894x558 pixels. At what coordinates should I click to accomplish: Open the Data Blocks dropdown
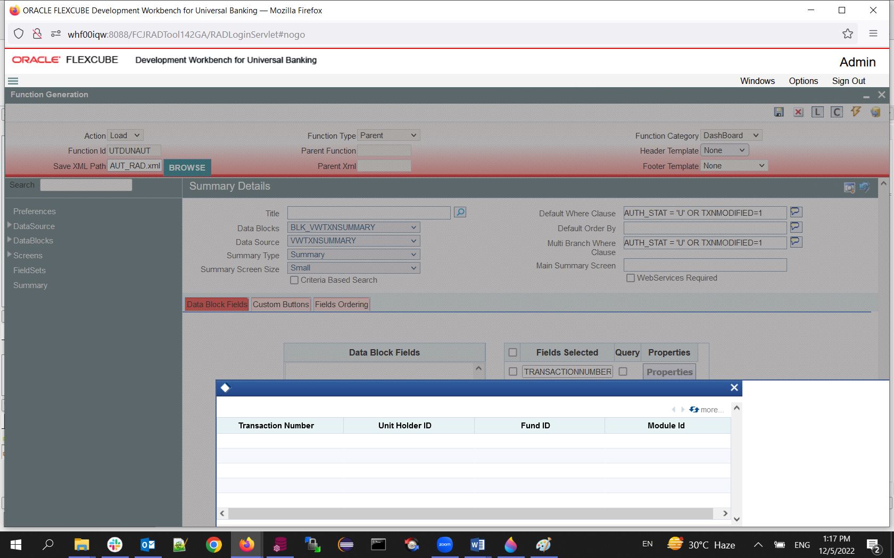(x=354, y=227)
